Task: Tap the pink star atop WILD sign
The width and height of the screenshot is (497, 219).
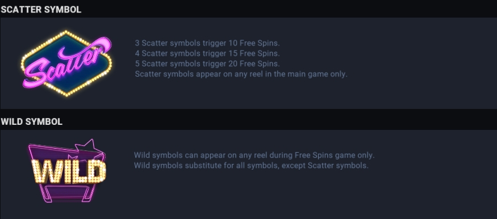Action: [86, 147]
